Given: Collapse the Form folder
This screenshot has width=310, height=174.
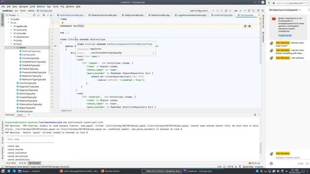Looking at the screenshot, I should click(x=11, y=44).
